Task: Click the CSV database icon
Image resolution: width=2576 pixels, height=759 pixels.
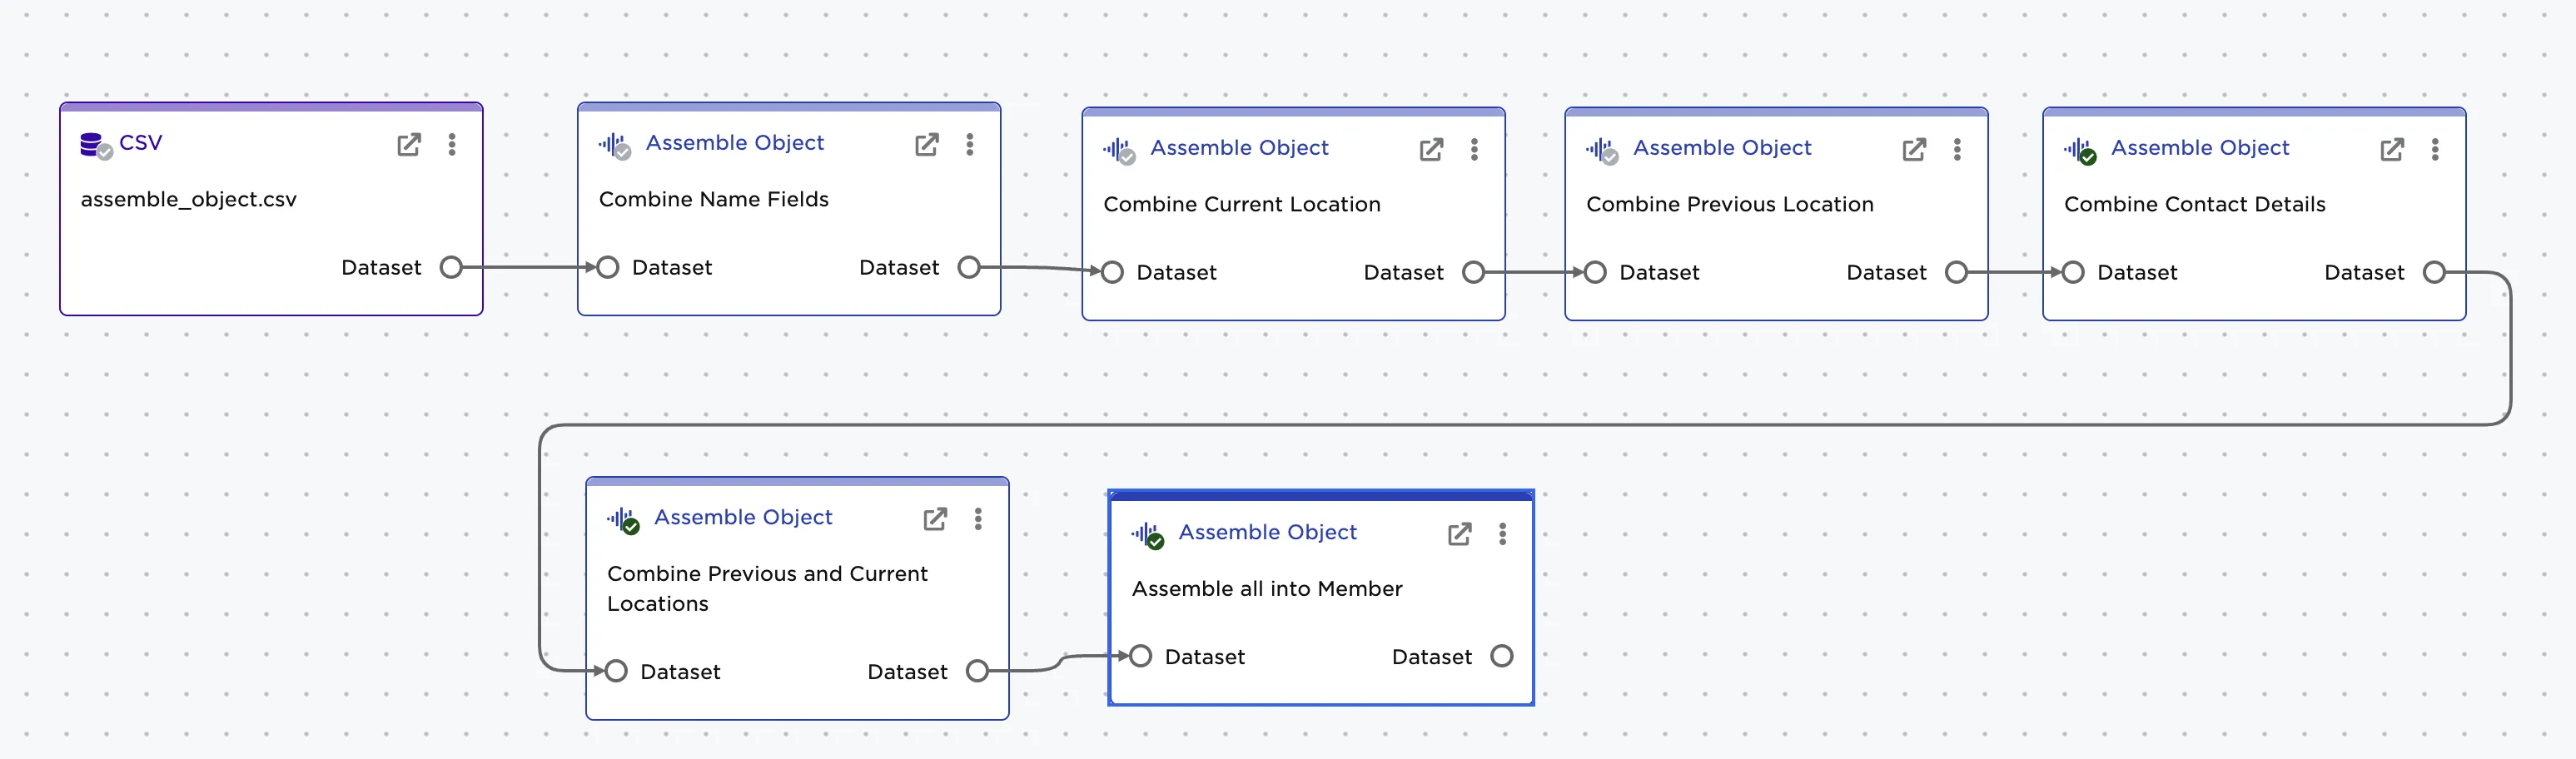Action: (92, 142)
